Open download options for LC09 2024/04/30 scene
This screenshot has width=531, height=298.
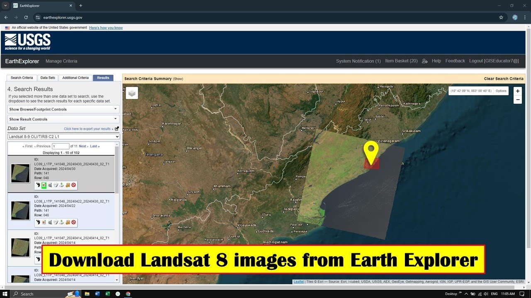point(61,185)
